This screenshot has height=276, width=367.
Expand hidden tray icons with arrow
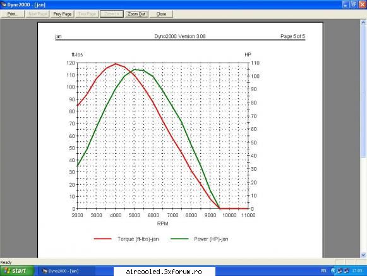click(333, 271)
